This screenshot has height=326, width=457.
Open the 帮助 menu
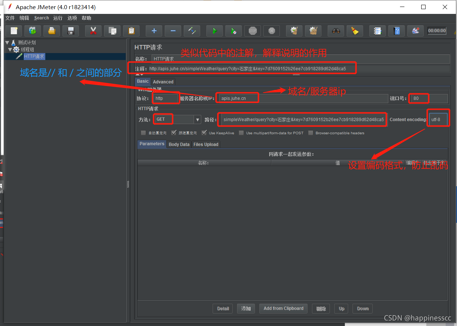pyautogui.click(x=87, y=18)
